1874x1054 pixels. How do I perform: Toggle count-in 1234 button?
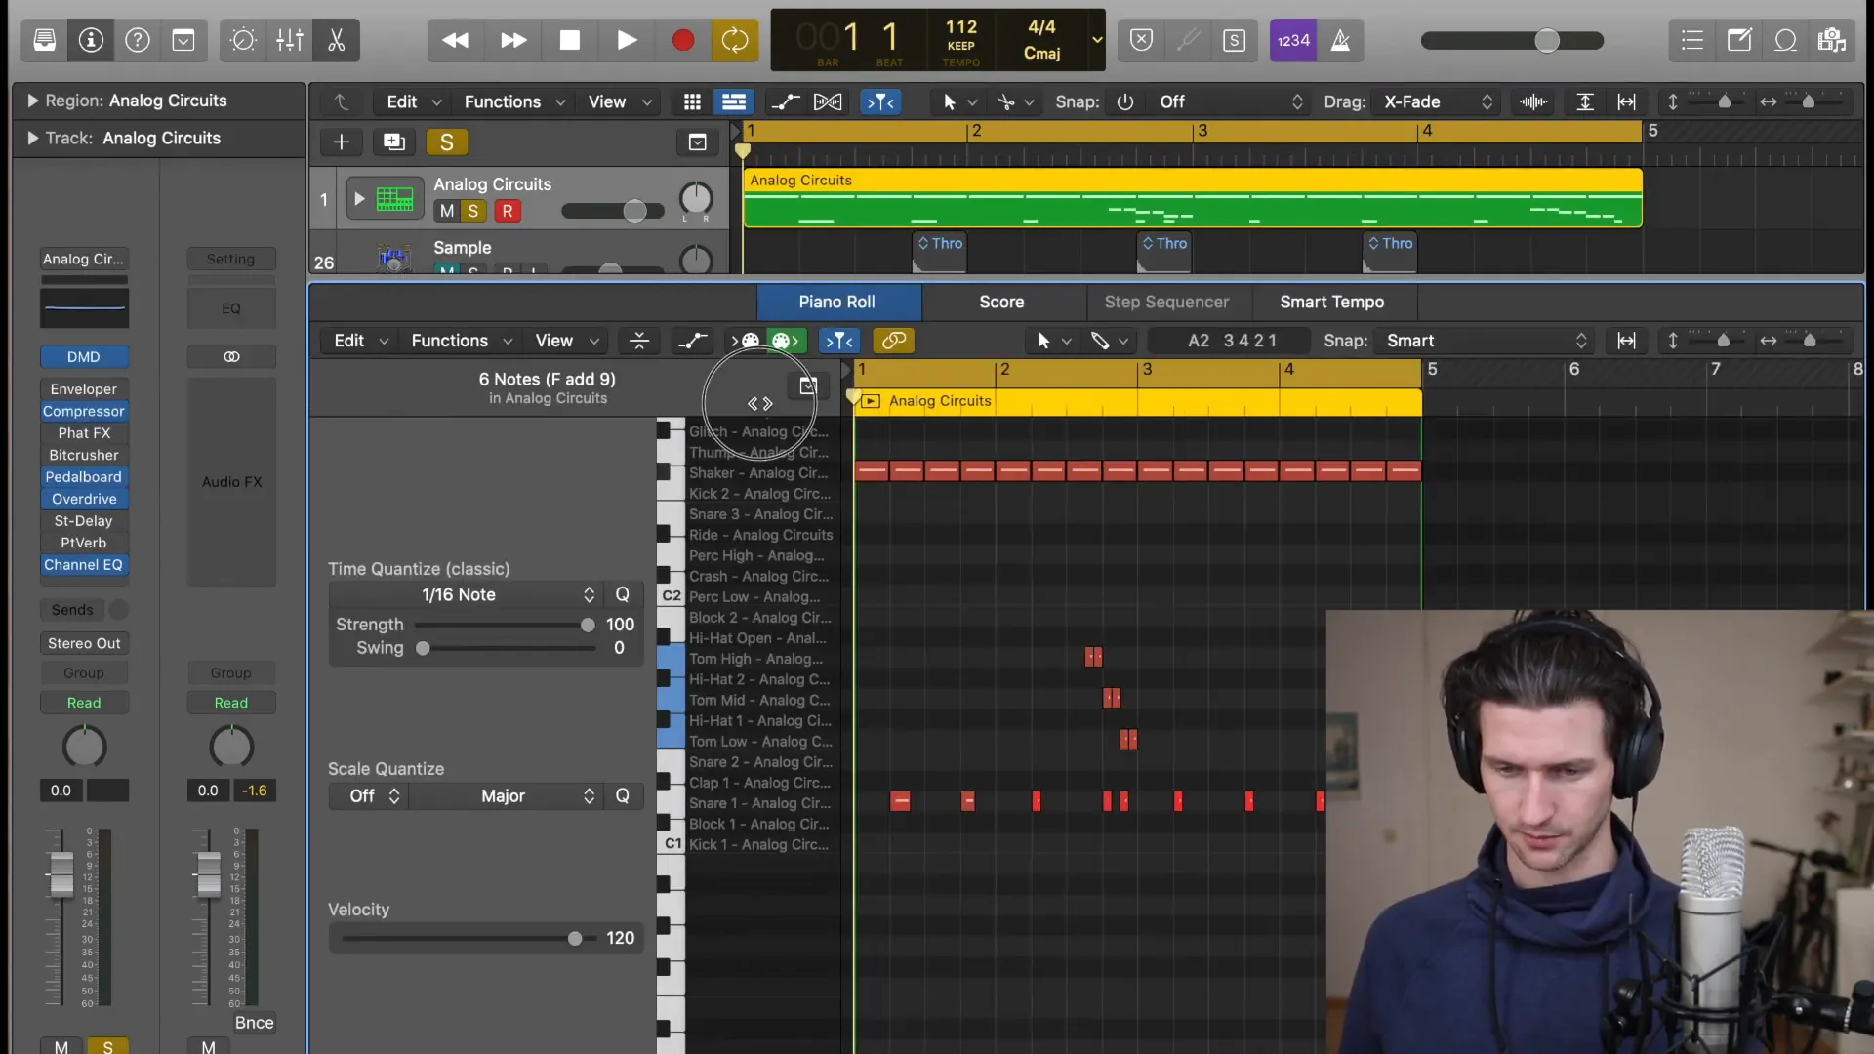1293,40
